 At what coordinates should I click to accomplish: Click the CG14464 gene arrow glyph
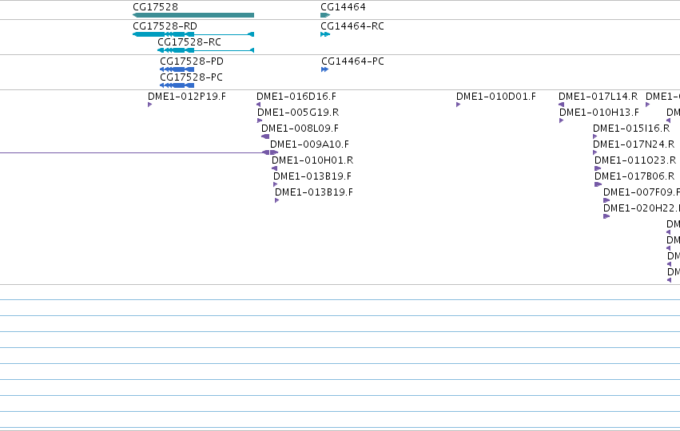point(325,15)
